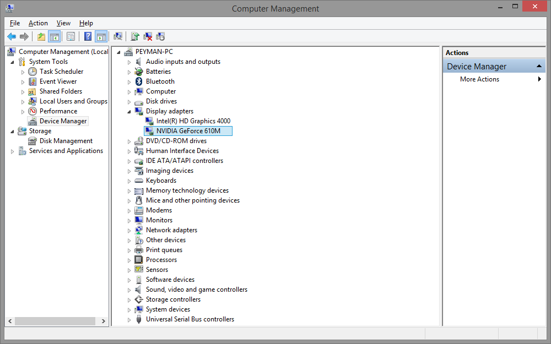Select System devices category

(x=168, y=309)
